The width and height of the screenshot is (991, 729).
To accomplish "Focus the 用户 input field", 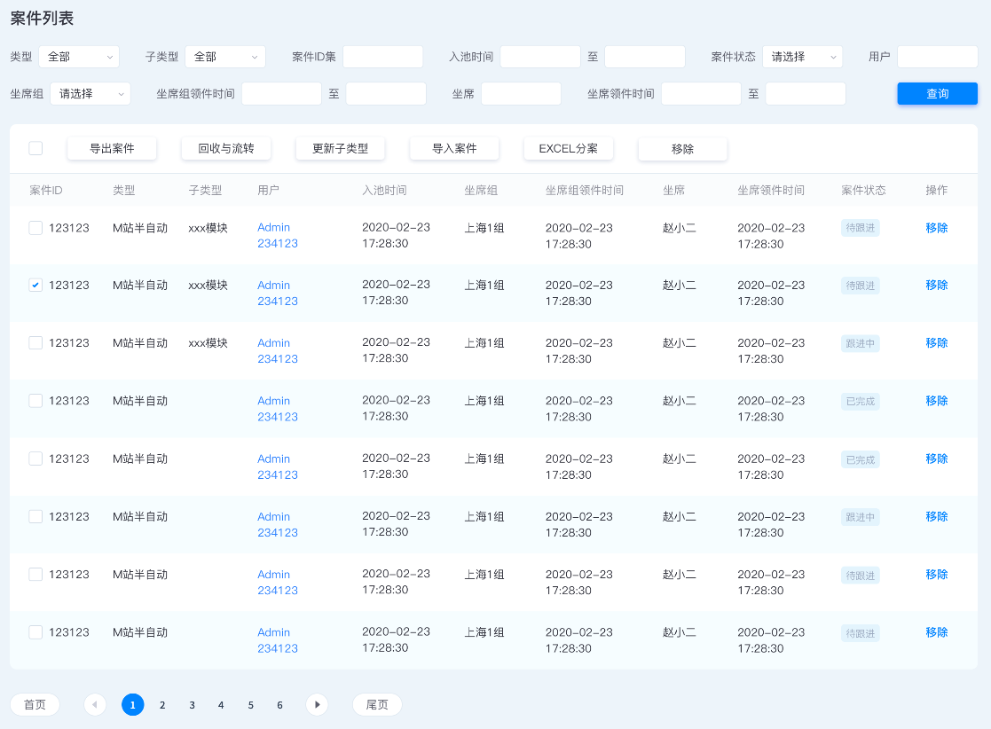I will point(938,57).
